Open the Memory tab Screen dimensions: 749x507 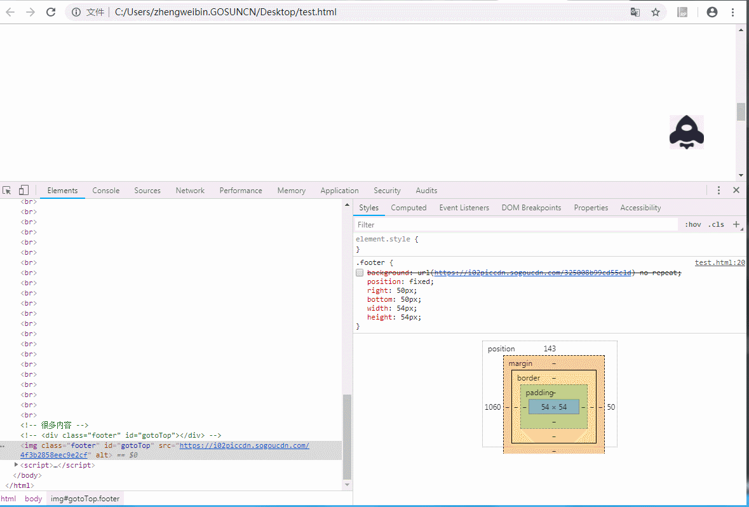(x=292, y=190)
